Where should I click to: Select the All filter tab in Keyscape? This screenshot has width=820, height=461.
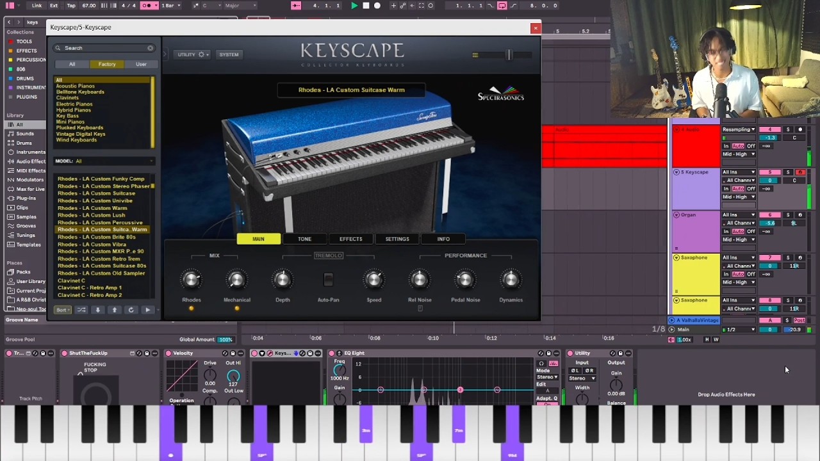72,64
